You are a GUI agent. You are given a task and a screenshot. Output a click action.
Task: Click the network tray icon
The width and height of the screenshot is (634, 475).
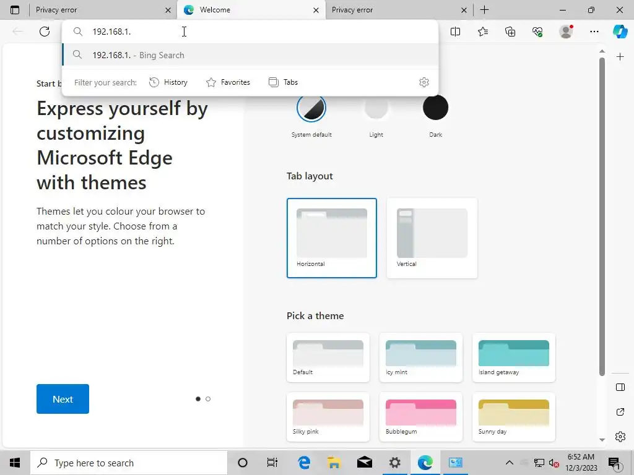539,463
